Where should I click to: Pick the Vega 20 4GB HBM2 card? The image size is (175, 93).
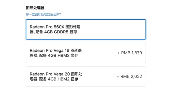pyautogui.click(x=86, y=76)
